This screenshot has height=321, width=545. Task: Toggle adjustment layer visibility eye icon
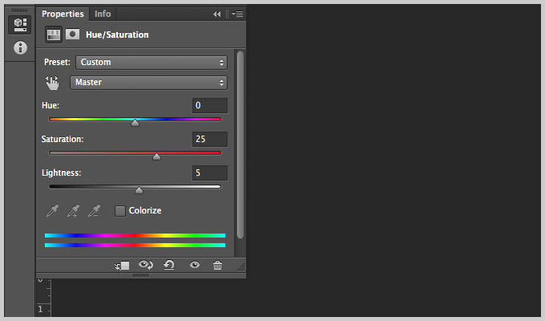[195, 265]
